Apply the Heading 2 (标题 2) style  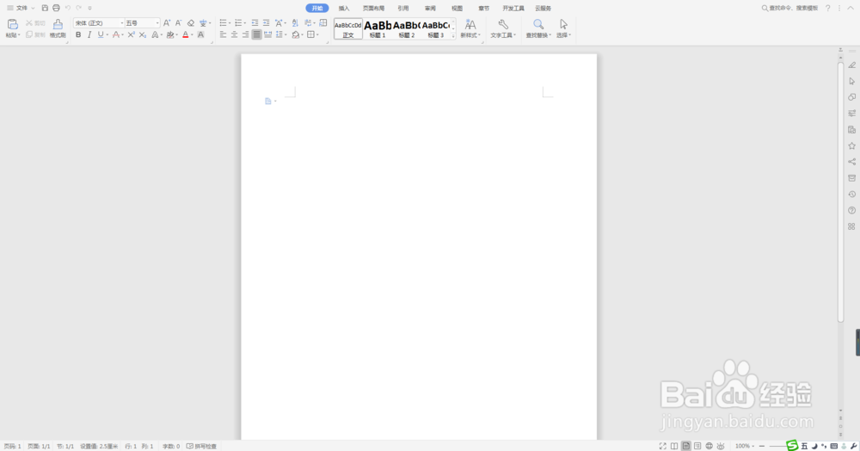(407, 28)
